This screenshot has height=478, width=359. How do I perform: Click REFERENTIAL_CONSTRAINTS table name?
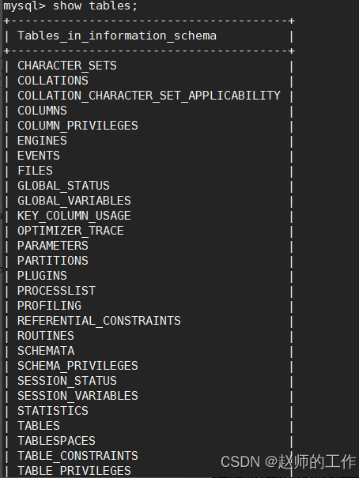[99, 321]
